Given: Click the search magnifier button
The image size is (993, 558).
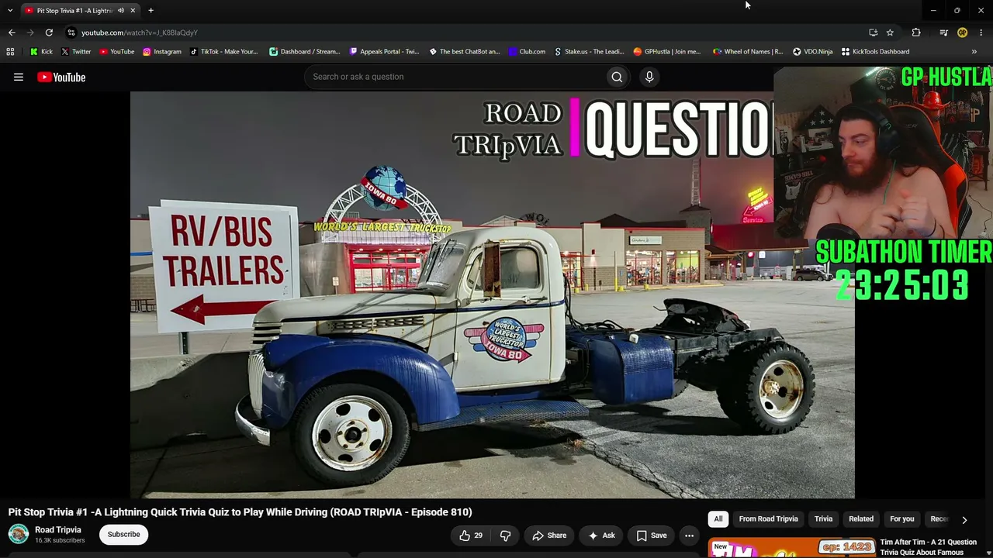Looking at the screenshot, I should [617, 77].
